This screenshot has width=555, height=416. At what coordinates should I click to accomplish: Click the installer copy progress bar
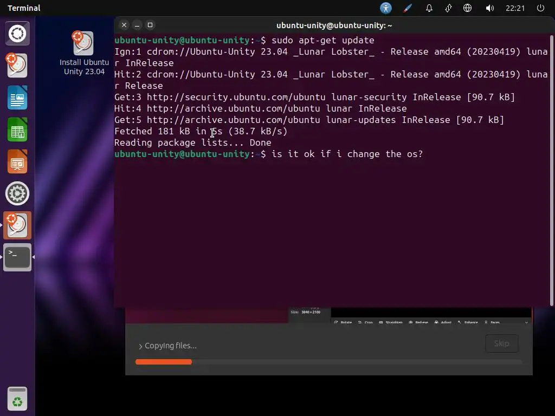pos(328,362)
